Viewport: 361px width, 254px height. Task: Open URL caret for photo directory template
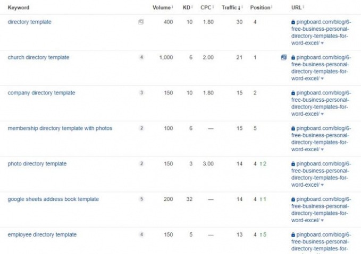point(322,185)
